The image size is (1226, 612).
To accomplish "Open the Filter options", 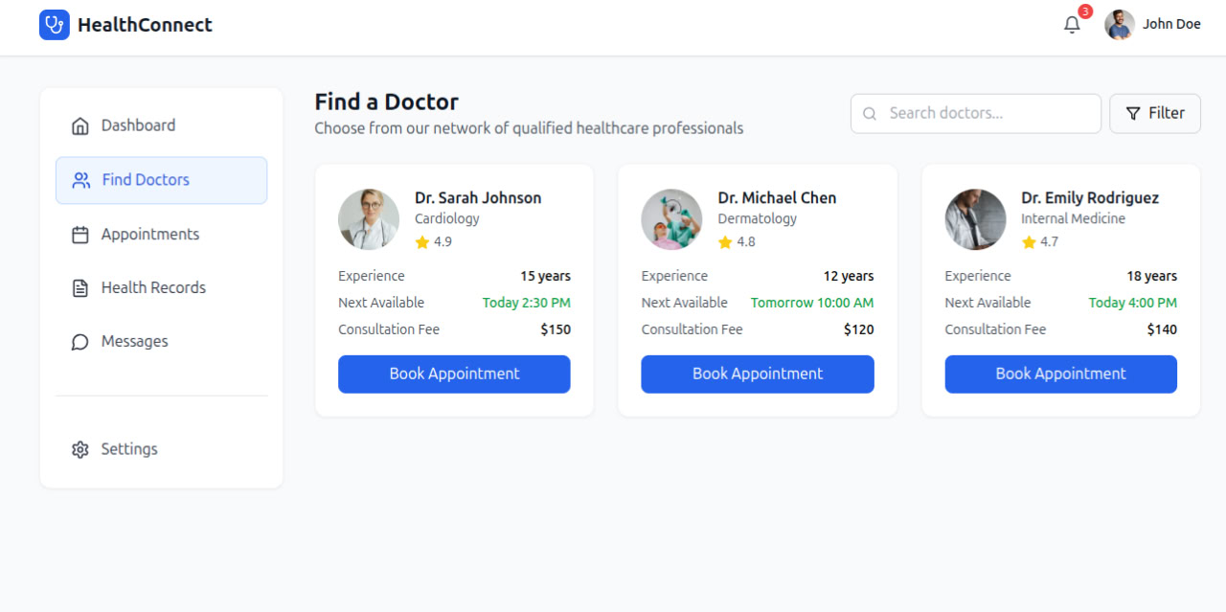I will (x=1155, y=113).
